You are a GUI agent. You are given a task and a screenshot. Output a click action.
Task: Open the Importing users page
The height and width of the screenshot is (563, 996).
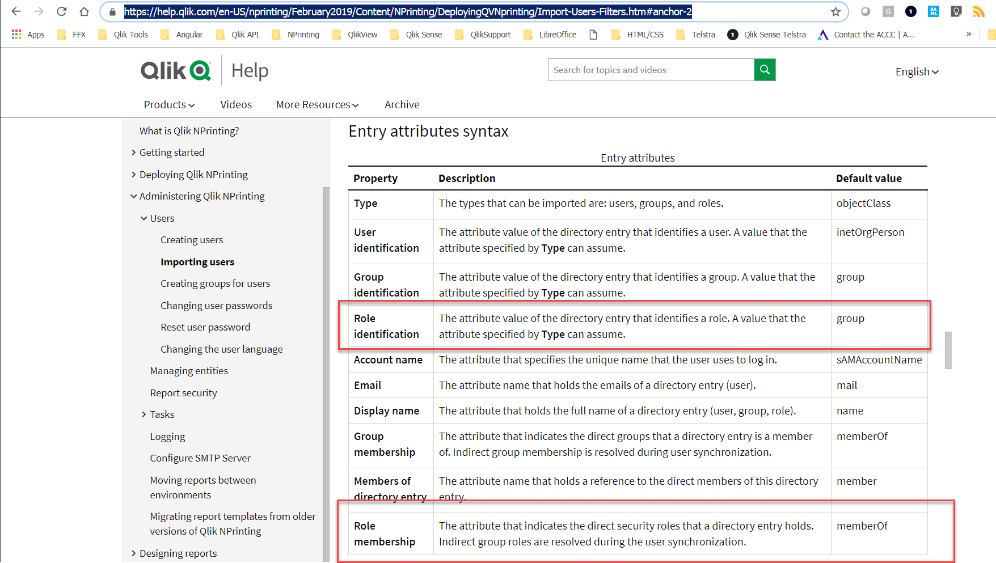[197, 261]
